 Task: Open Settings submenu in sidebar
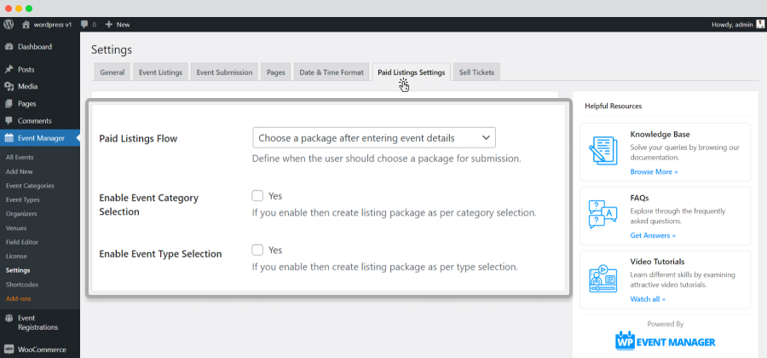coord(18,270)
